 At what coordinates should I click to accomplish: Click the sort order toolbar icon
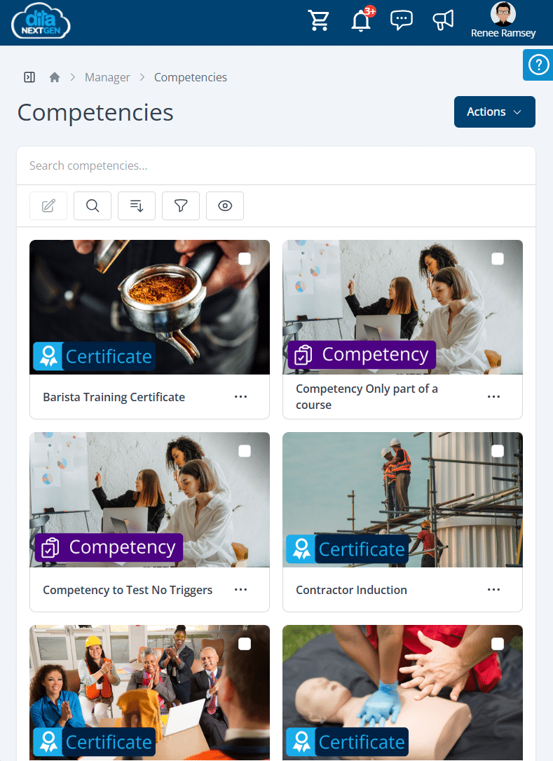pos(137,206)
